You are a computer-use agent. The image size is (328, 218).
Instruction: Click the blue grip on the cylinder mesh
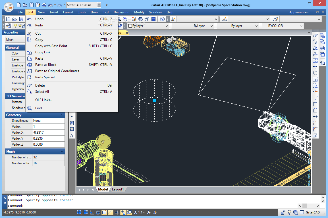154,101
